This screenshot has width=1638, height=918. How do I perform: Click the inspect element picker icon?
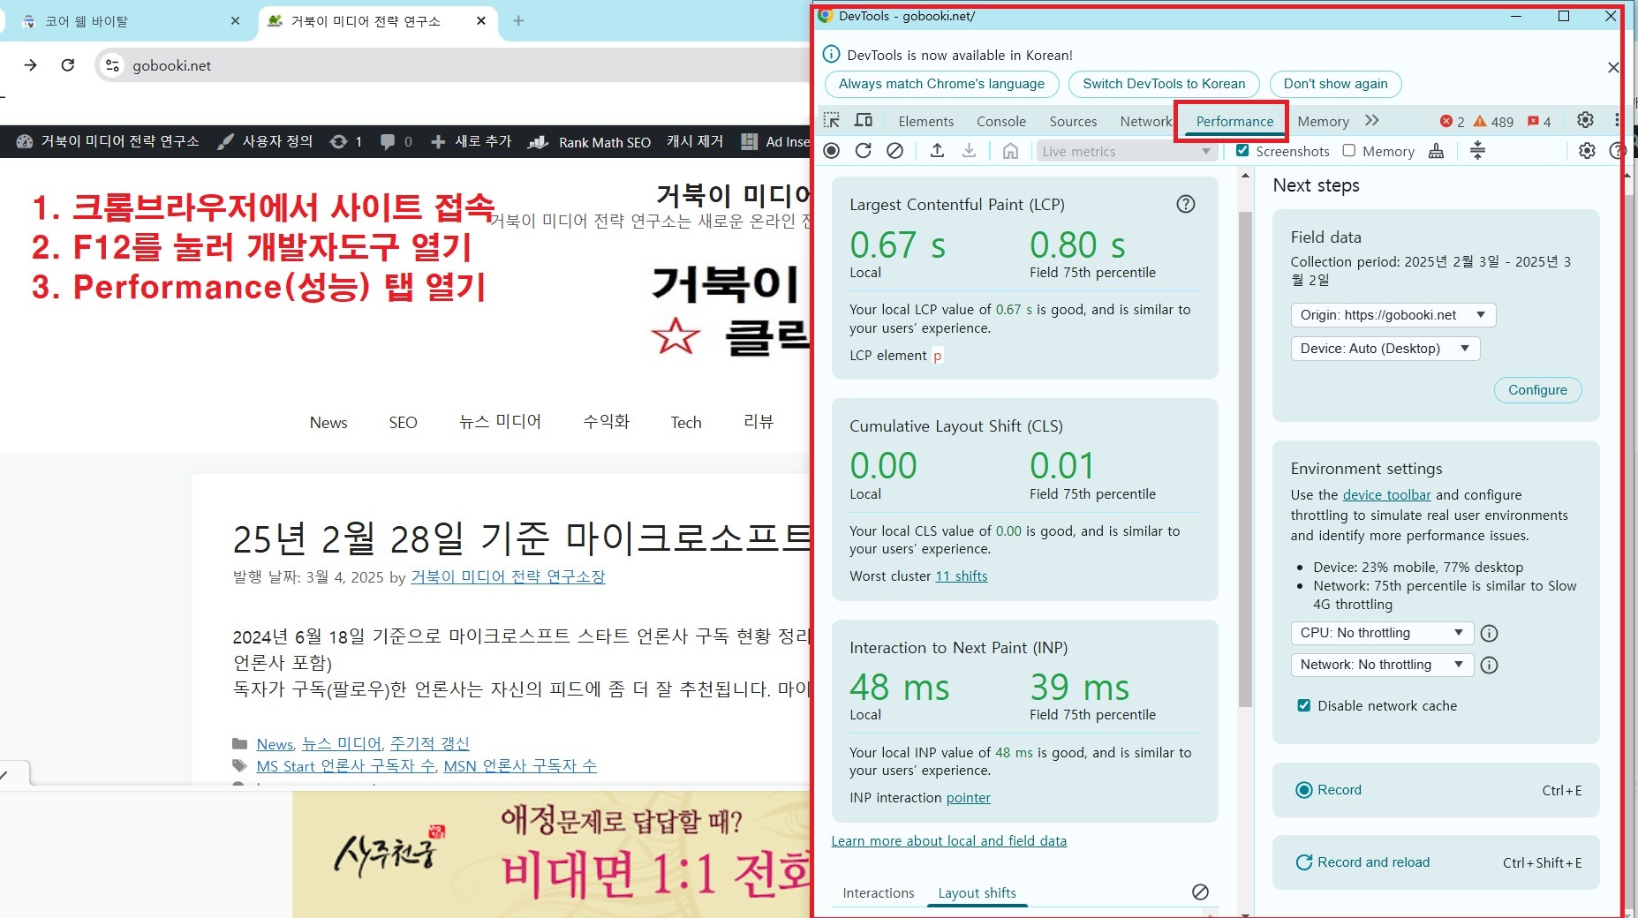pos(831,121)
